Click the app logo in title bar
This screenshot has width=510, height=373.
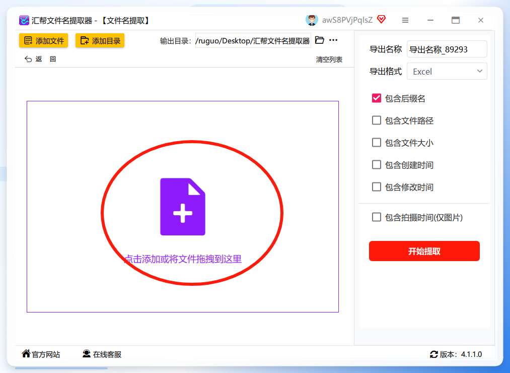24,20
